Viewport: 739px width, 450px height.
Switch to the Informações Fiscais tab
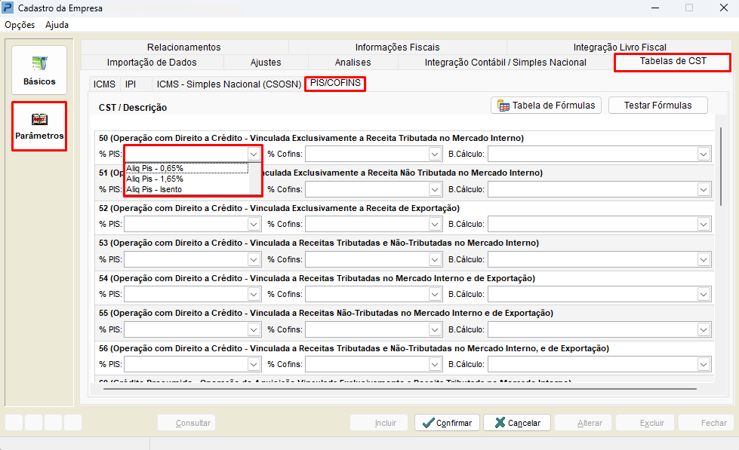pyautogui.click(x=397, y=47)
